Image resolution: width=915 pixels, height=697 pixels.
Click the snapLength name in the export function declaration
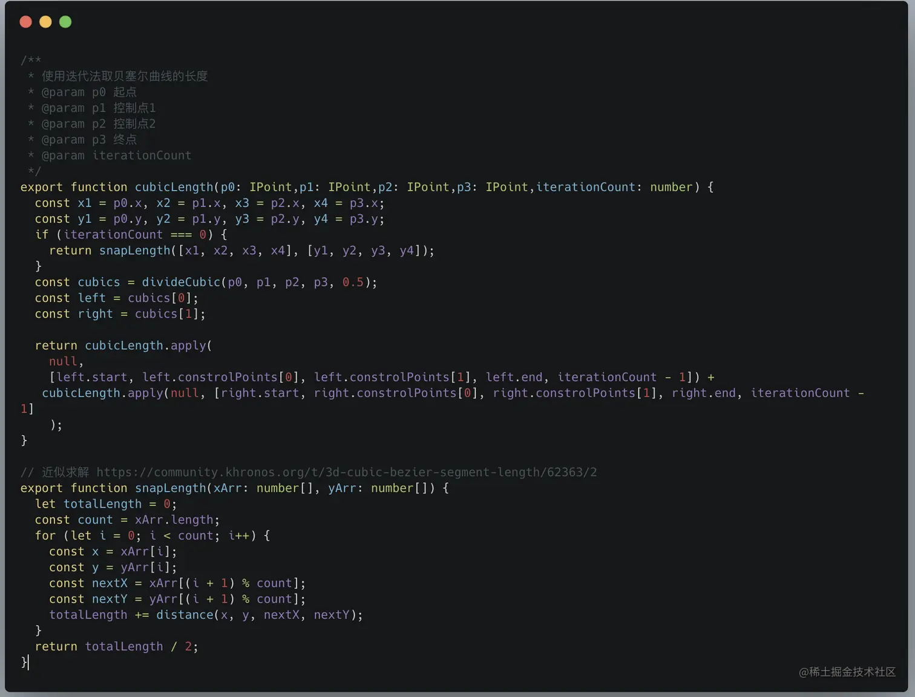[171, 488]
